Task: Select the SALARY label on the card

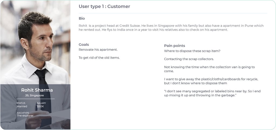Action: click(x=41, y=103)
